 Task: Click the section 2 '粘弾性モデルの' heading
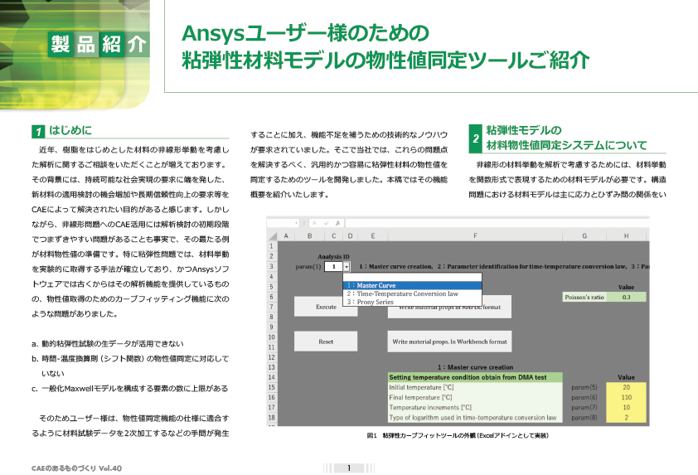[524, 130]
